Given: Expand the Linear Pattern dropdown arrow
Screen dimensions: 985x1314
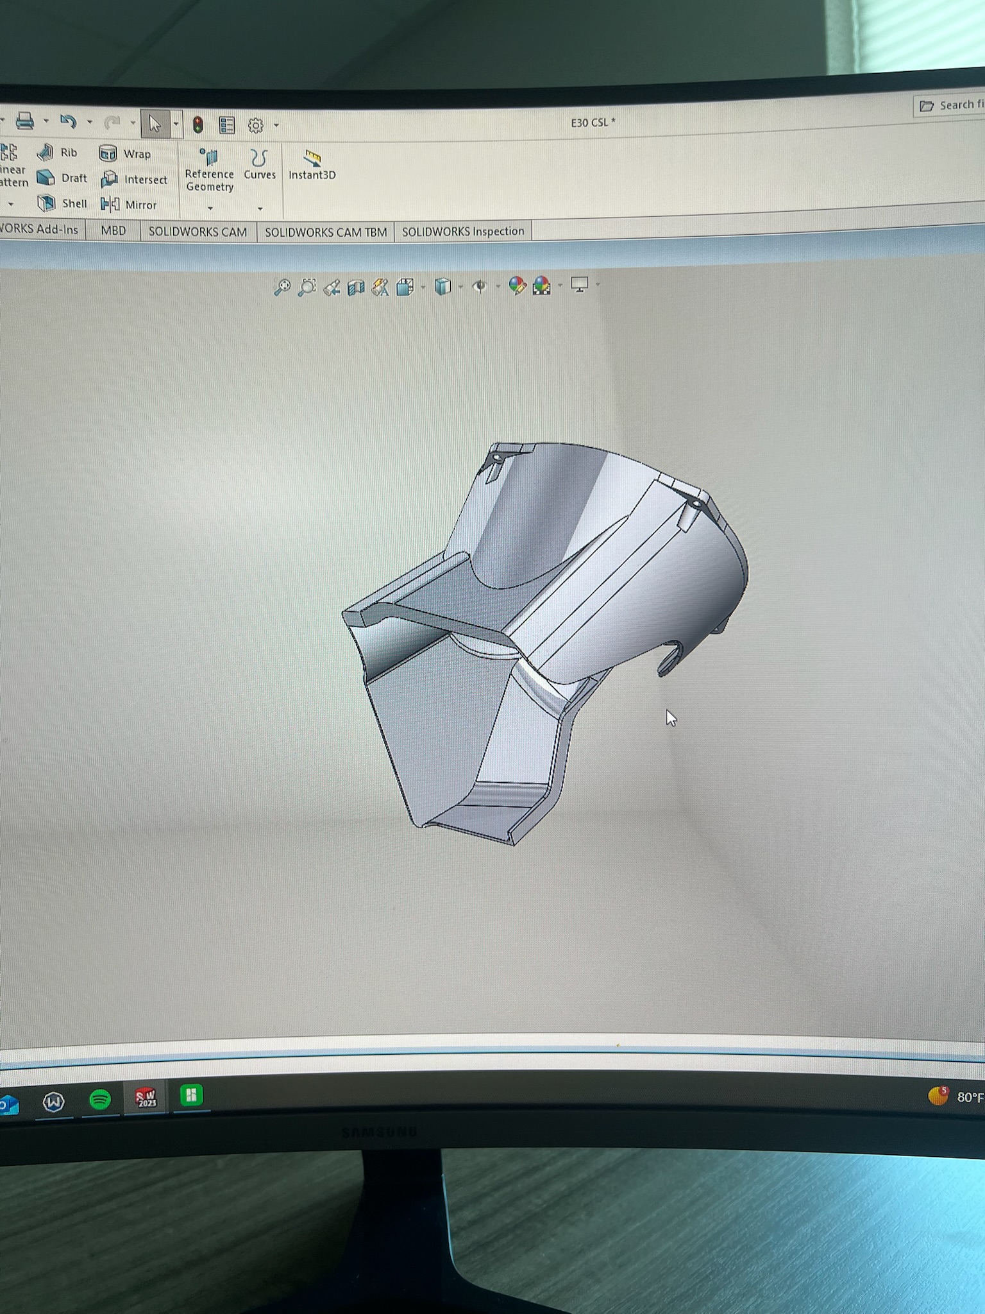Looking at the screenshot, I should click(11, 204).
